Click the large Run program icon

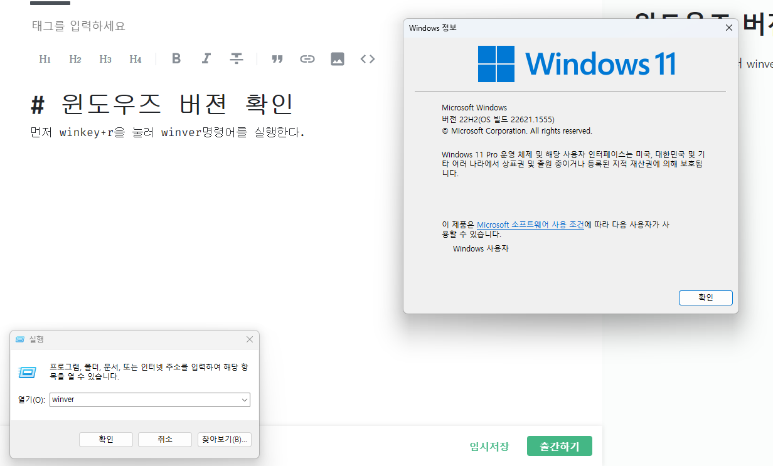click(27, 373)
